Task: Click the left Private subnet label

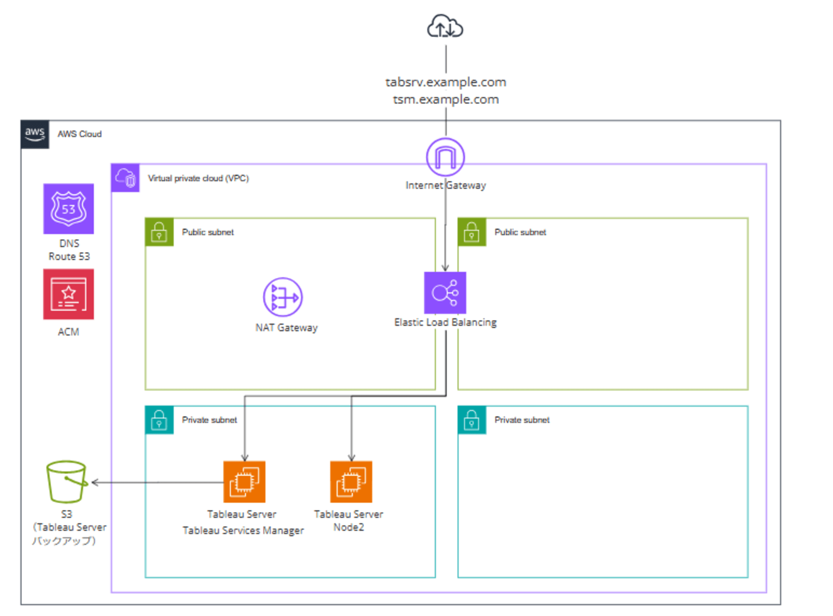Action: 209,420
